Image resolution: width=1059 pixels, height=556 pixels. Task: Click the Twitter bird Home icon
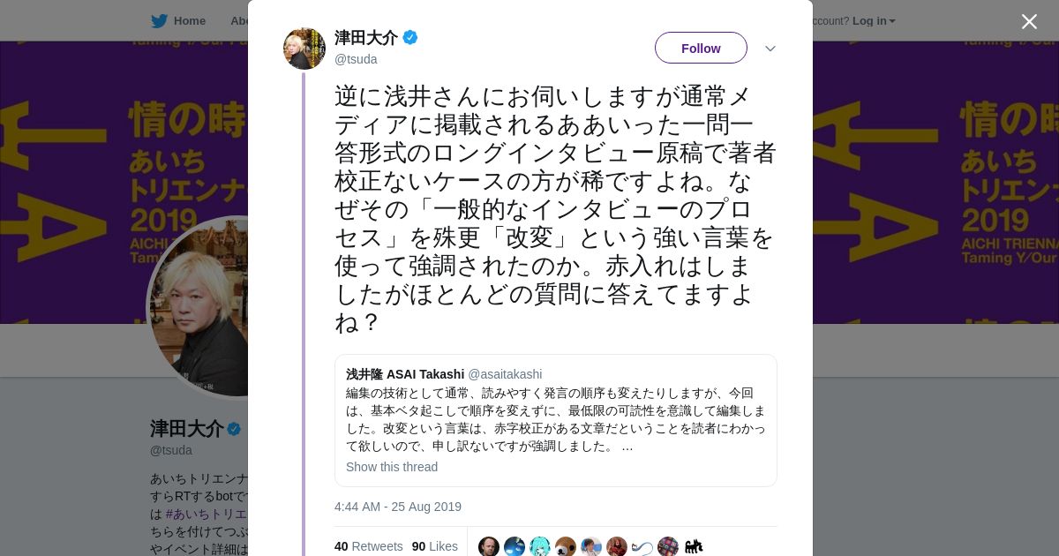click(x=159, y=21)
